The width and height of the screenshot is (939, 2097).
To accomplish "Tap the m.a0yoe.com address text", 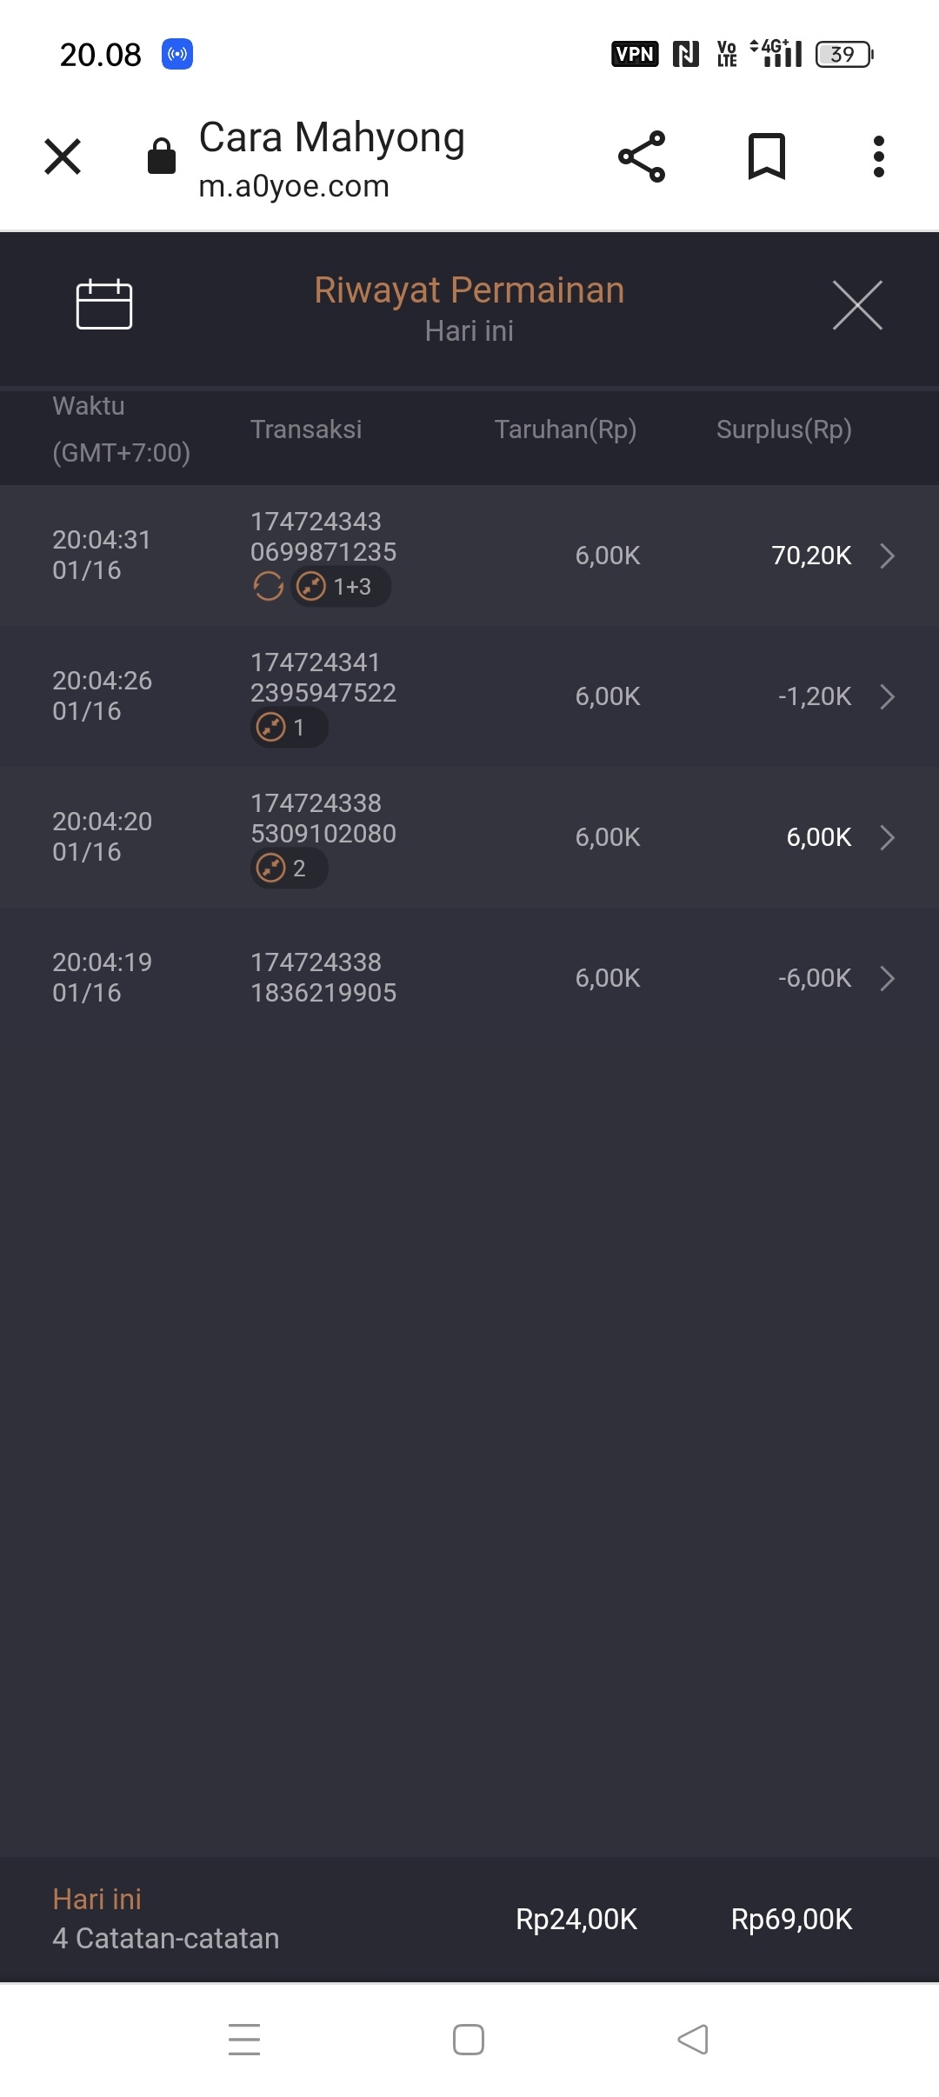I will pos(294,187).
